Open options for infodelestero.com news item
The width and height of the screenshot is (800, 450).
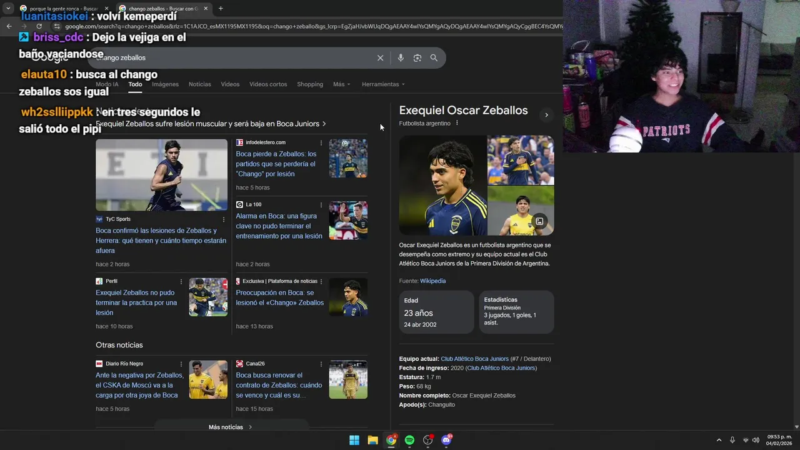pyautogui.click(x=321, y=142)
